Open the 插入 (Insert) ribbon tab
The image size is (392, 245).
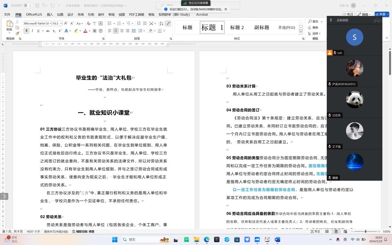(50, 15)
